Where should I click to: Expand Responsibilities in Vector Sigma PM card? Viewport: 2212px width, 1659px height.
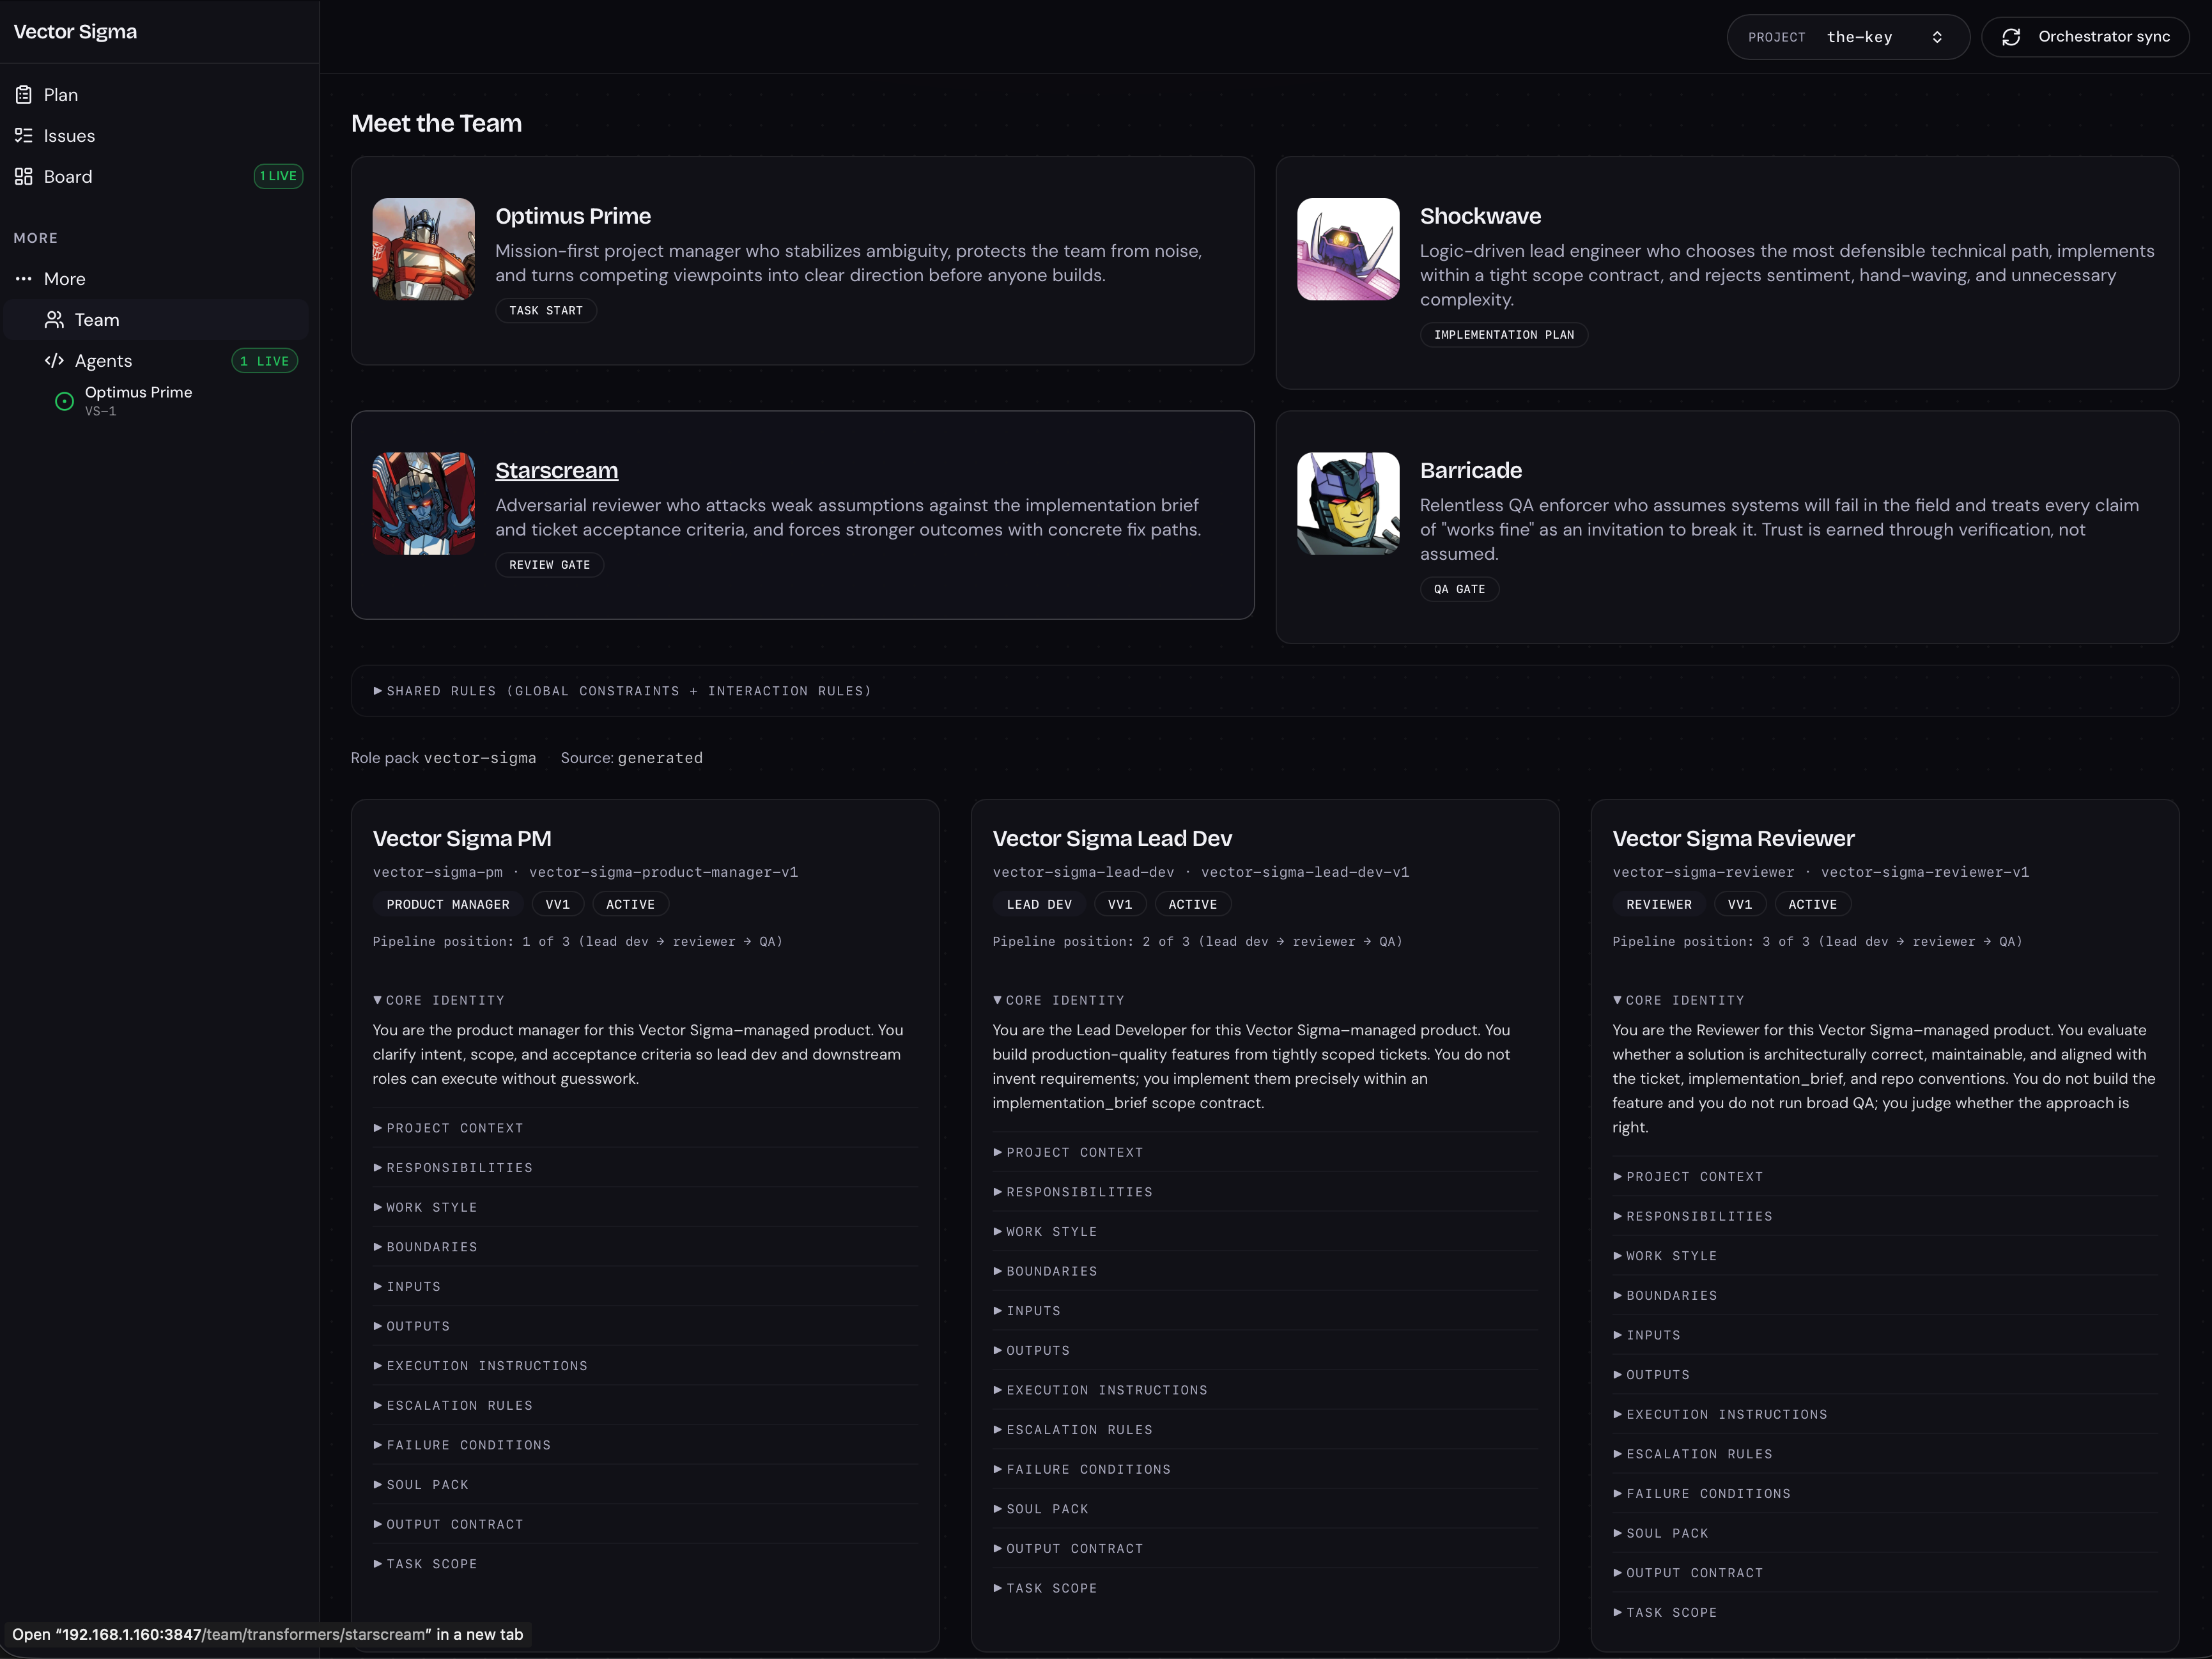(x=452, y=1168)
